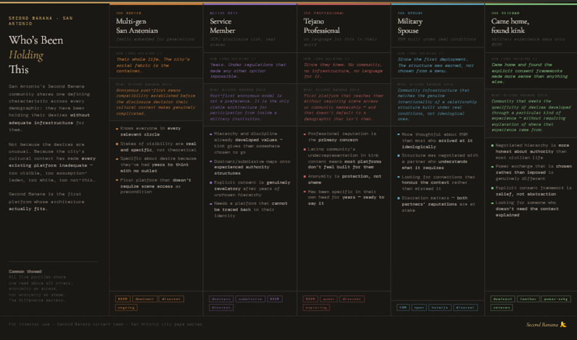Click the banana icon beside Second Banana logo
The image size is (577, 340).
pyautogui.click(x=563, y=324)
